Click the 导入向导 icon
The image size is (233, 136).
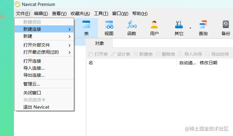pos(180,54)
